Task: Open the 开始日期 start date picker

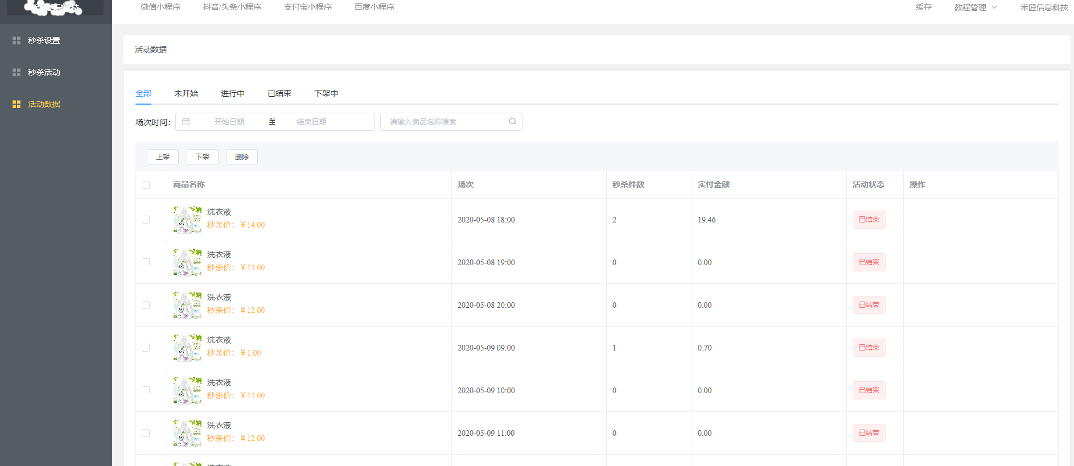Action: coord(229,122)
